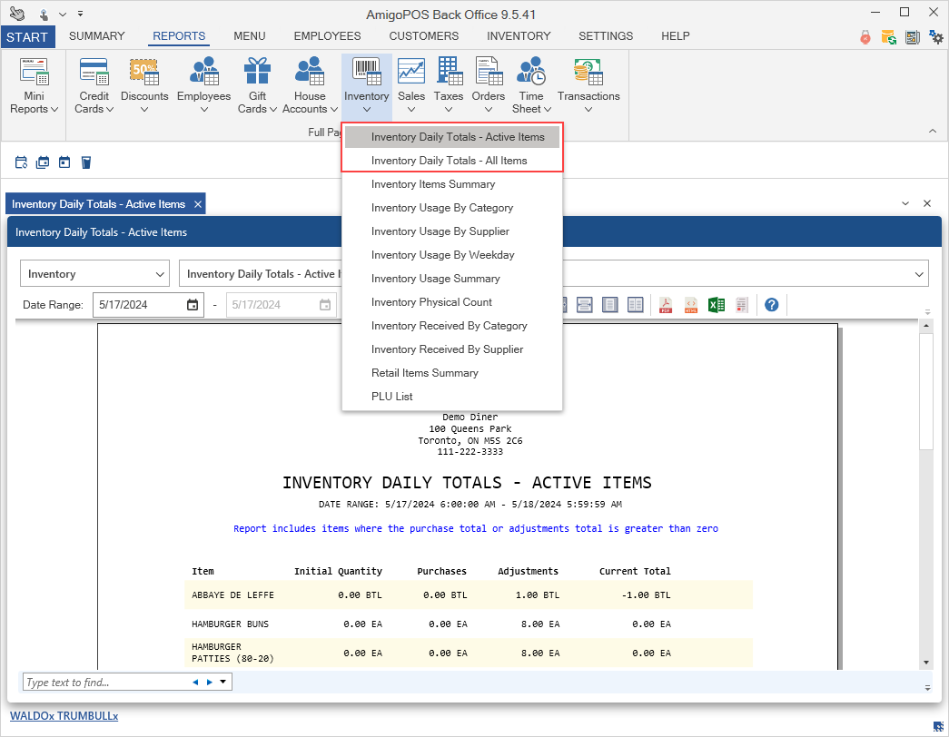Open the Sales reports dropdown
Image resolution: width=949 pixels, height=737 pixels.
pos(411,86)
